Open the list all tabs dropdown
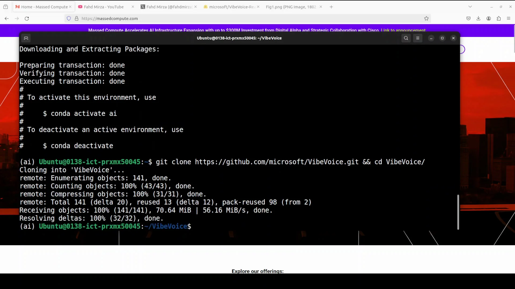Screen dimensions: 515x289 [470, 6]
